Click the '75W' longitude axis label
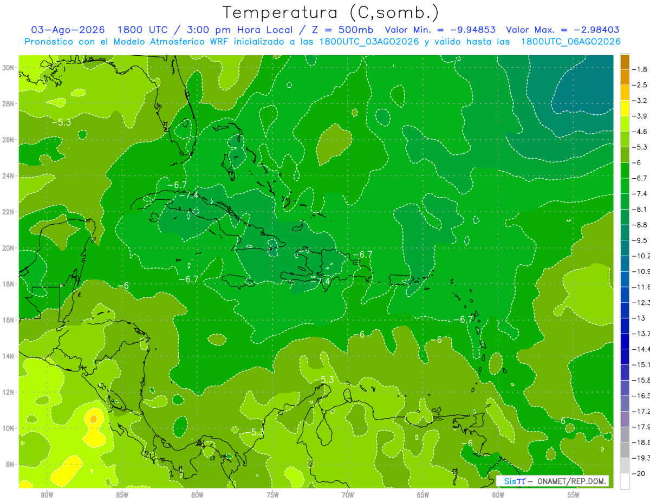 pyautogui.click(x=272, y=495)
